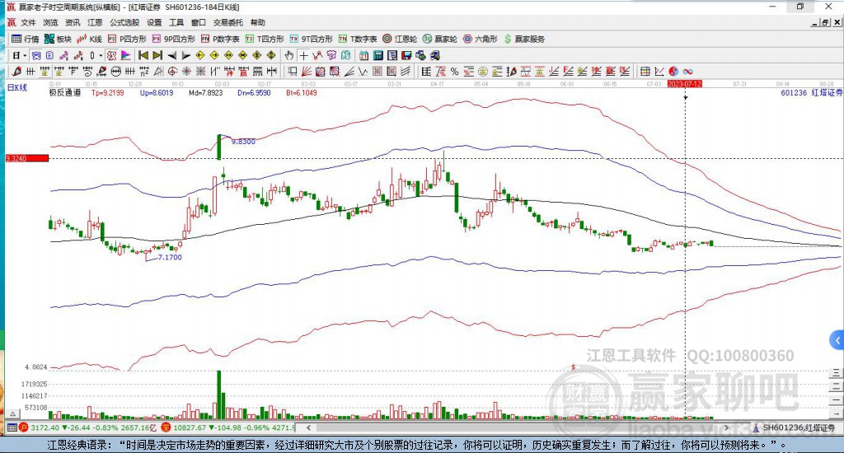Switch to K线 chart view

pos(89,39)
